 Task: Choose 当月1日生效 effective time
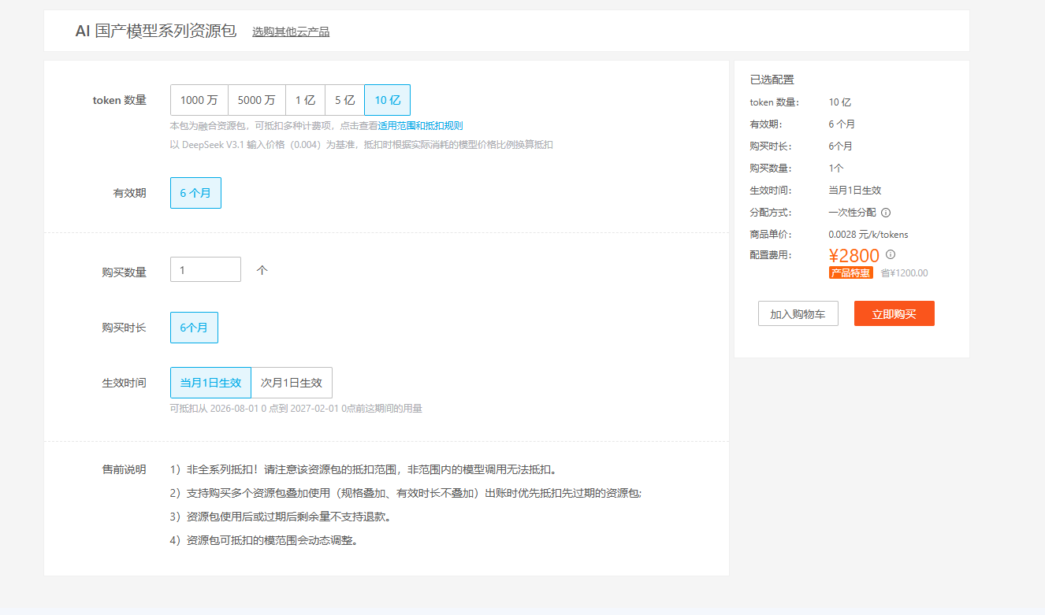(211, 383)
